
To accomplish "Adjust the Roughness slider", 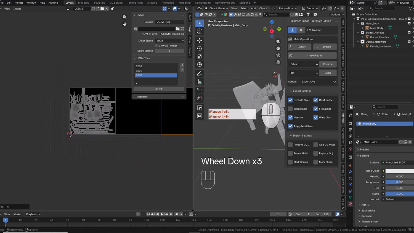I will [400, 182].
